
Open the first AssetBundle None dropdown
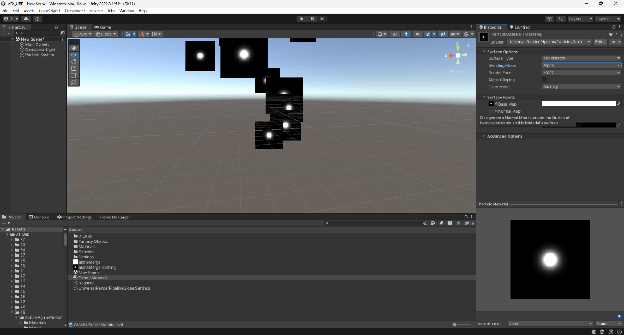point(550,324)
